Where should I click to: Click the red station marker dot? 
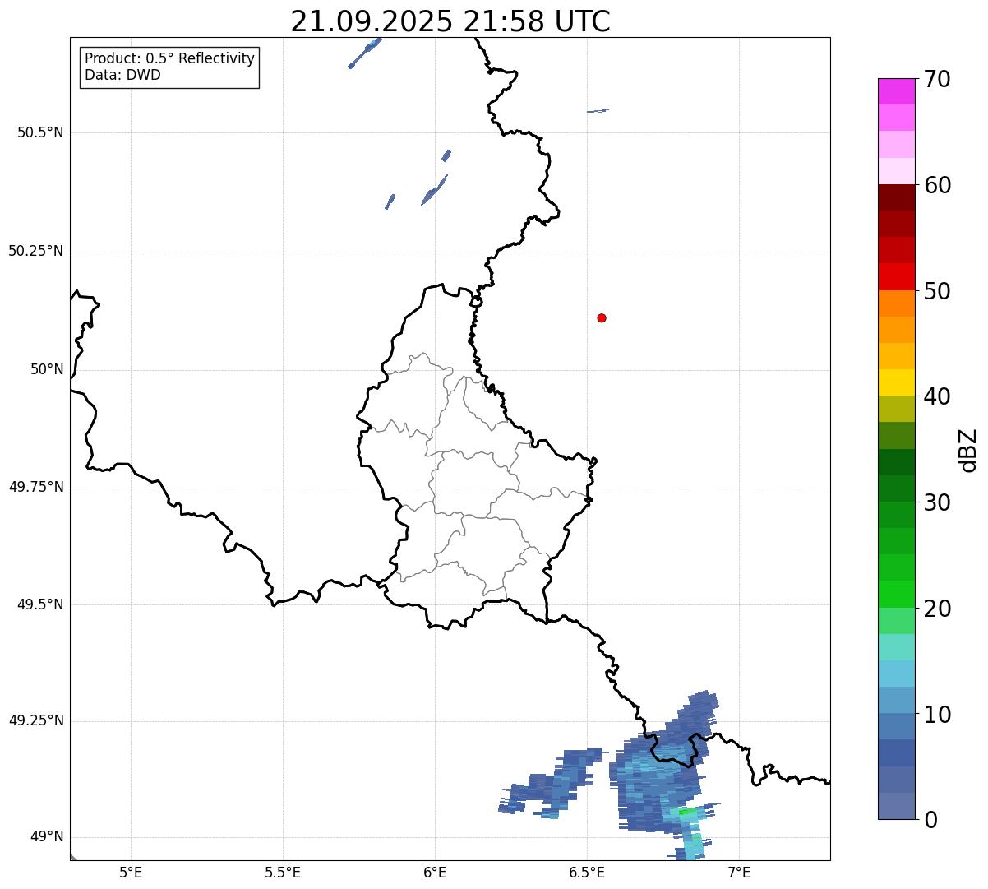coord(602,317)
